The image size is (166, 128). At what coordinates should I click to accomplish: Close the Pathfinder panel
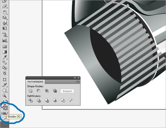coord(79,78)
